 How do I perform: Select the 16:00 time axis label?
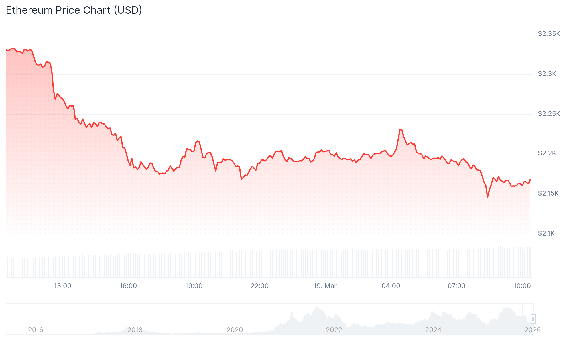point(128,286)
